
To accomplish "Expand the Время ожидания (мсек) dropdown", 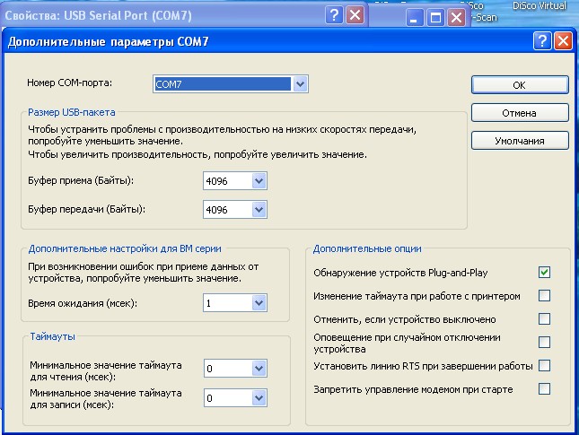I will (259, 304).
